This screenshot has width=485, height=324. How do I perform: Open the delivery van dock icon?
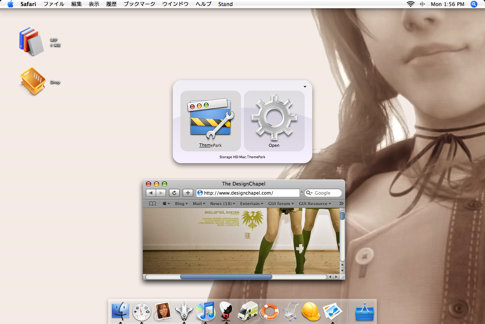(x=247, y=311)
